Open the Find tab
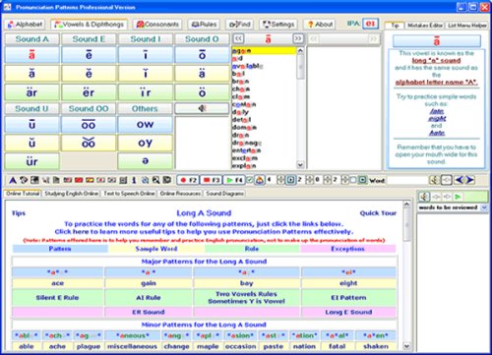This screenshot has width=492, height=355. [239, 25]
